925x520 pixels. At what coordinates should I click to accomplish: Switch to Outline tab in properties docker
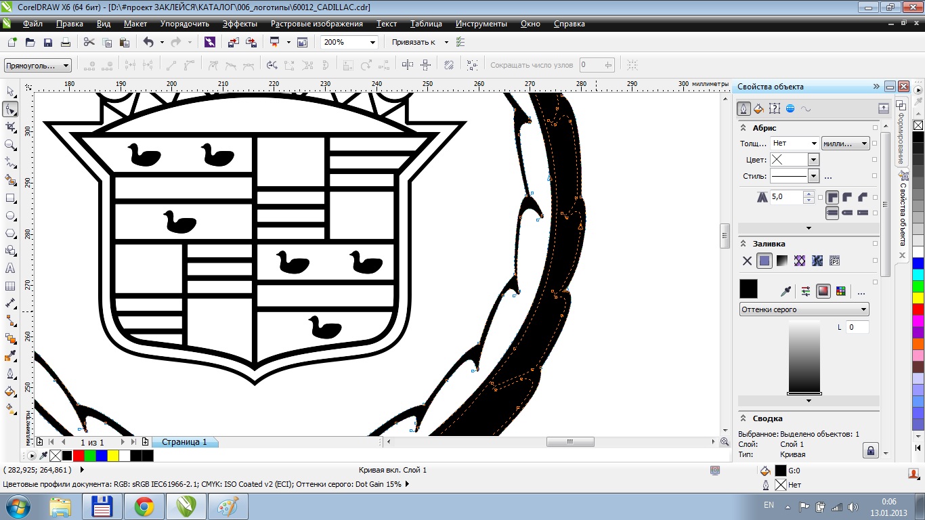744,108
